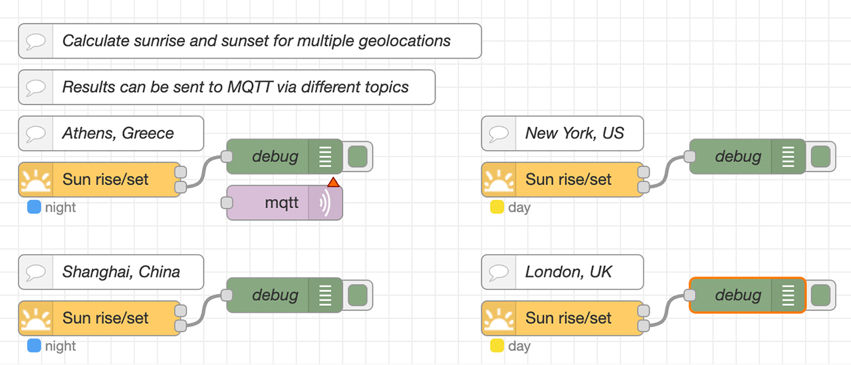Click the list icon on Shanghai debug node

pos(325,295)
